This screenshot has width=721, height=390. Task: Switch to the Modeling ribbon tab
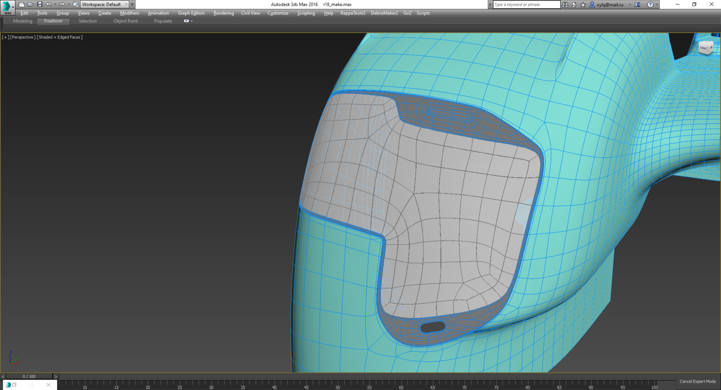tap(22, 21)
